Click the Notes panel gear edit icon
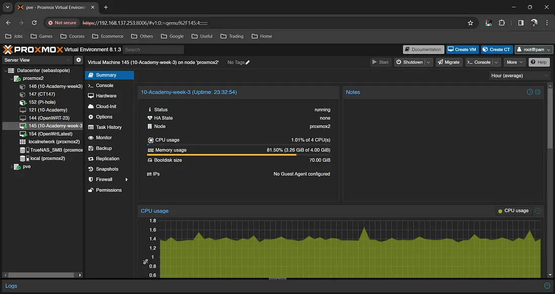The image size is (555, 294). pos(538,92)
